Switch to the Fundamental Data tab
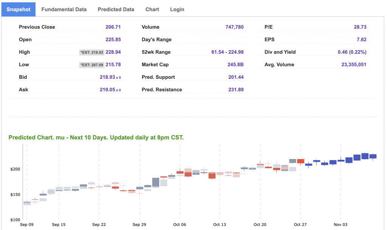This screenshot has width=387, height=230. coord(64,9)
